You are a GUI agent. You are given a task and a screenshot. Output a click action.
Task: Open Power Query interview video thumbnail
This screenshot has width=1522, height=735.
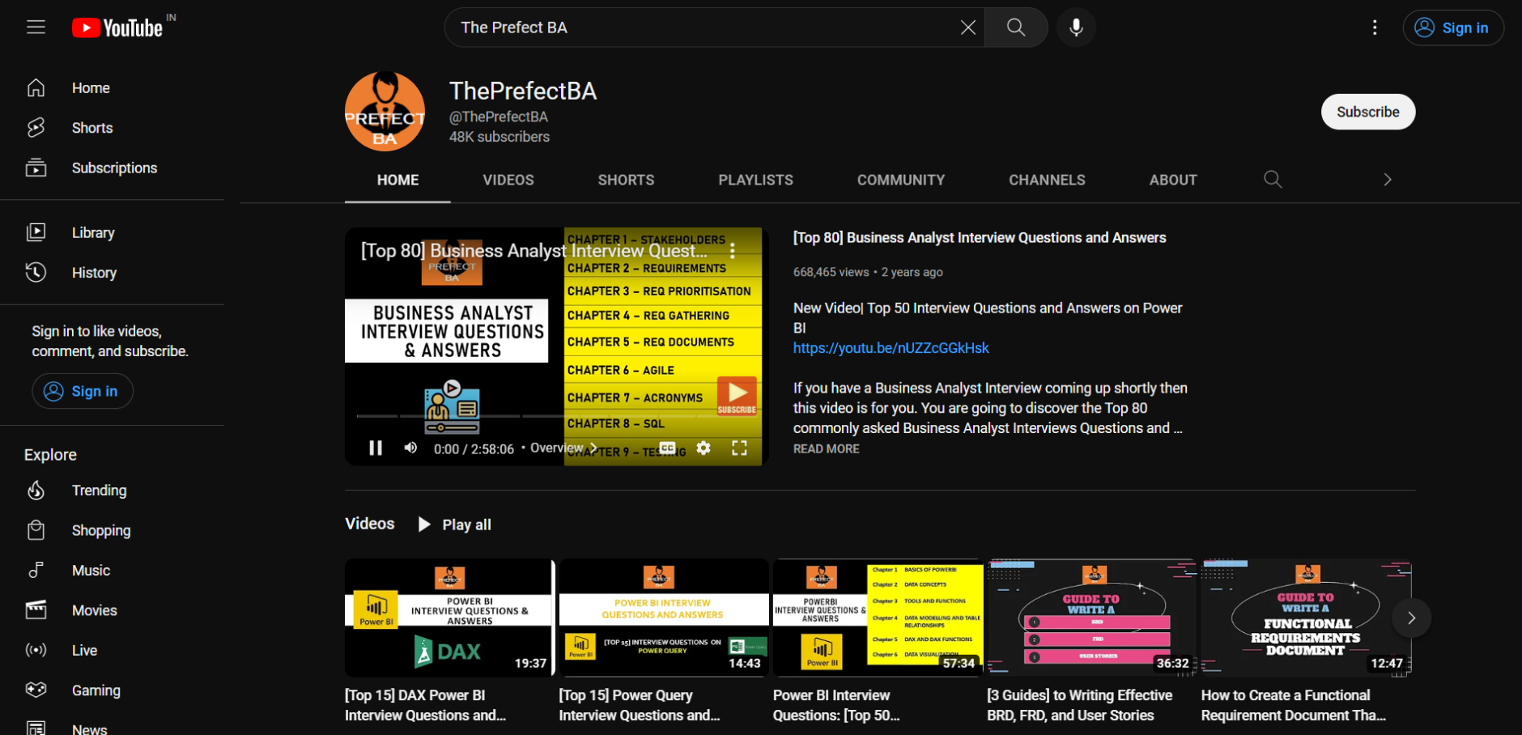coord(664,618)
